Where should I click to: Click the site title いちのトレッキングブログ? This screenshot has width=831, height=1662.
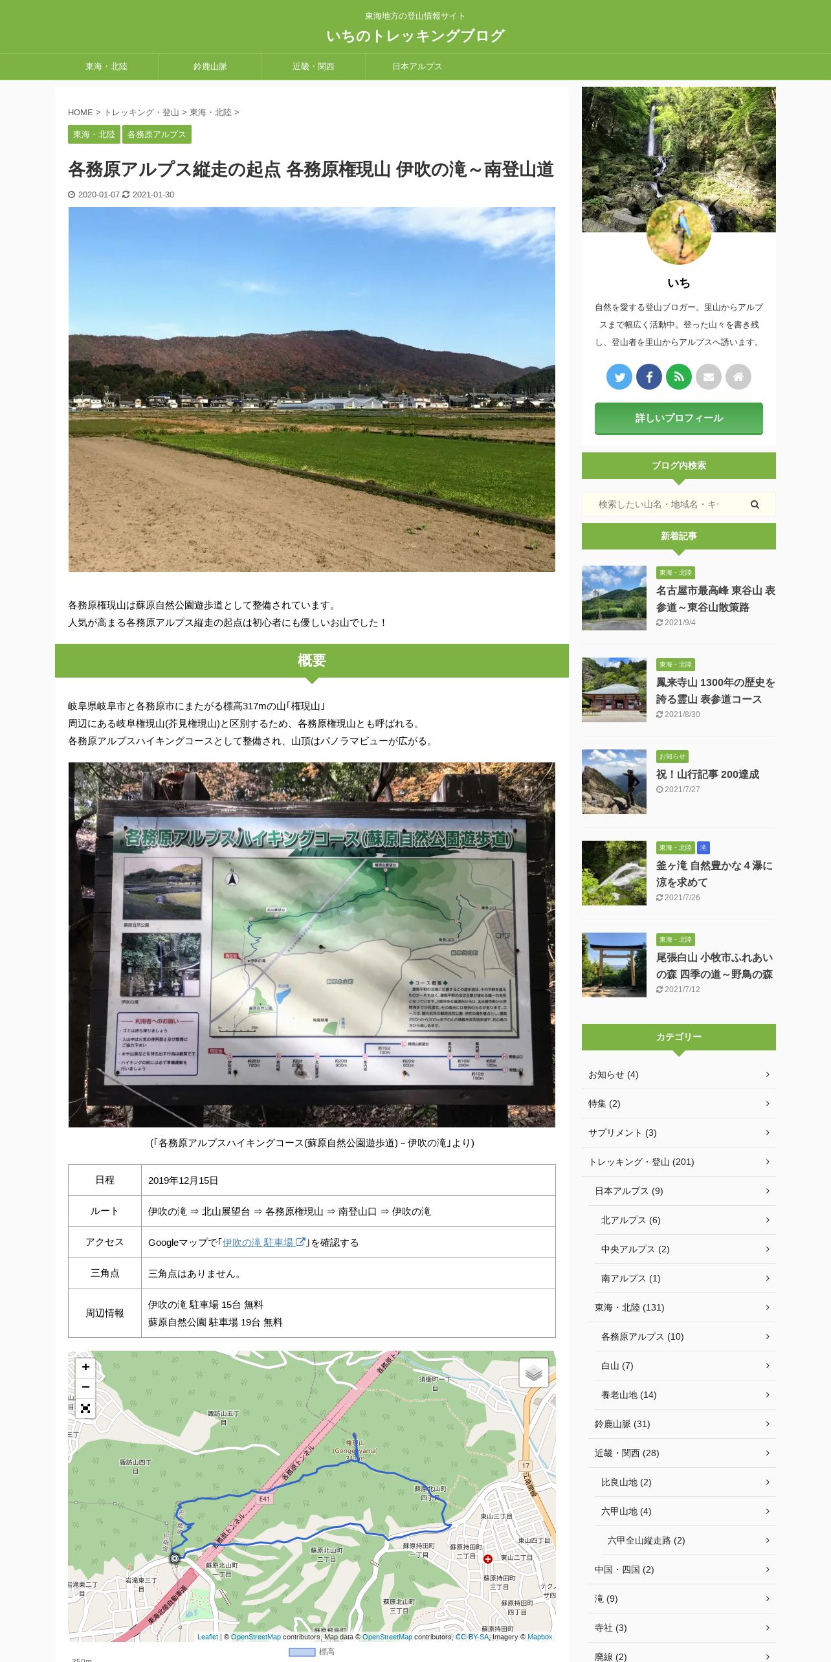pos(415,36)
